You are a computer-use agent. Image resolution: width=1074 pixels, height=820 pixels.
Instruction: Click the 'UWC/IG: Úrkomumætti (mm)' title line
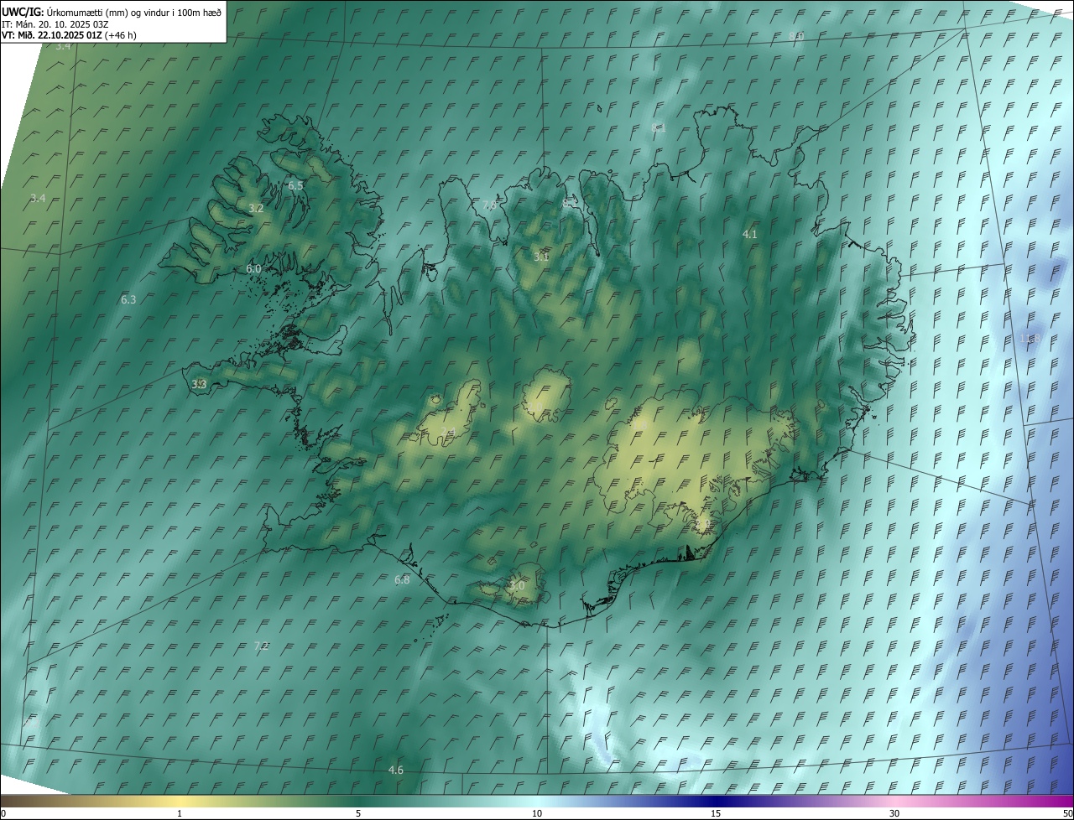pyautogui.click(x=112, y=12)
